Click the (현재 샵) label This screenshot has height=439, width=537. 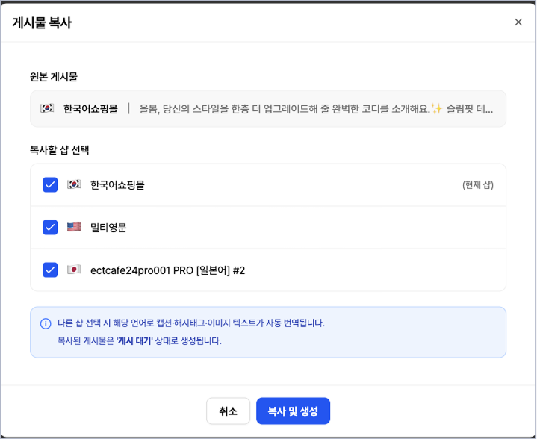coord(478,185)
